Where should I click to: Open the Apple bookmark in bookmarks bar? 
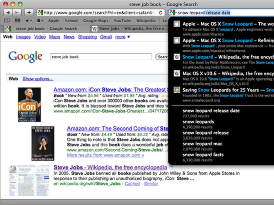click(54, 21)
